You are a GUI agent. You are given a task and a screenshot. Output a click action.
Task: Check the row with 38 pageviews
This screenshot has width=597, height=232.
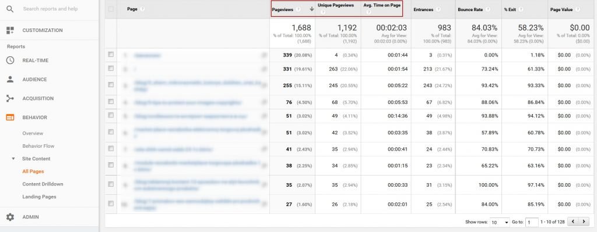pyautogui.click(x=111, y=165)
